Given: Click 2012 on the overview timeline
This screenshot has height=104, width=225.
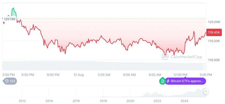Looking at the screenshot, I should (22, 101).
